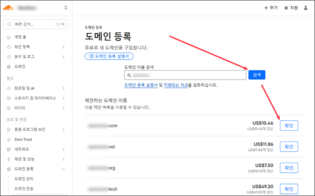Open 도메인 in the sidebar
Viewport: 315px width, 196px height.
[20, 67]
